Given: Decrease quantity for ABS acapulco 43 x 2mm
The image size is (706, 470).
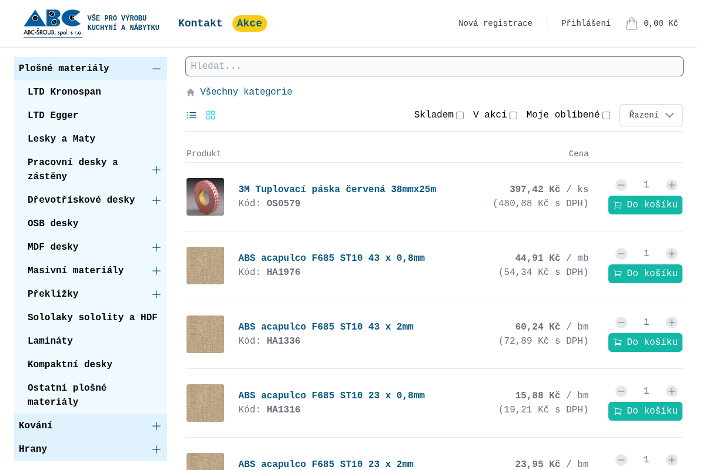Looking at the screenshot, I should coord(621,323).
